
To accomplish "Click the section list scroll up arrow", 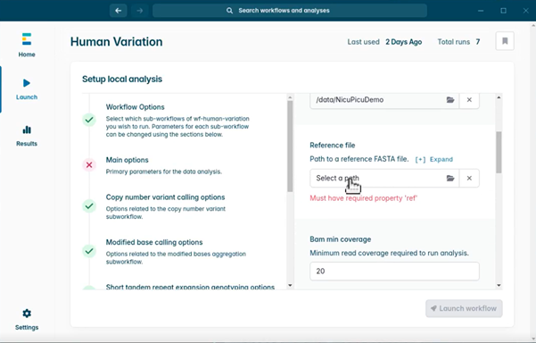I will (290, 97).
